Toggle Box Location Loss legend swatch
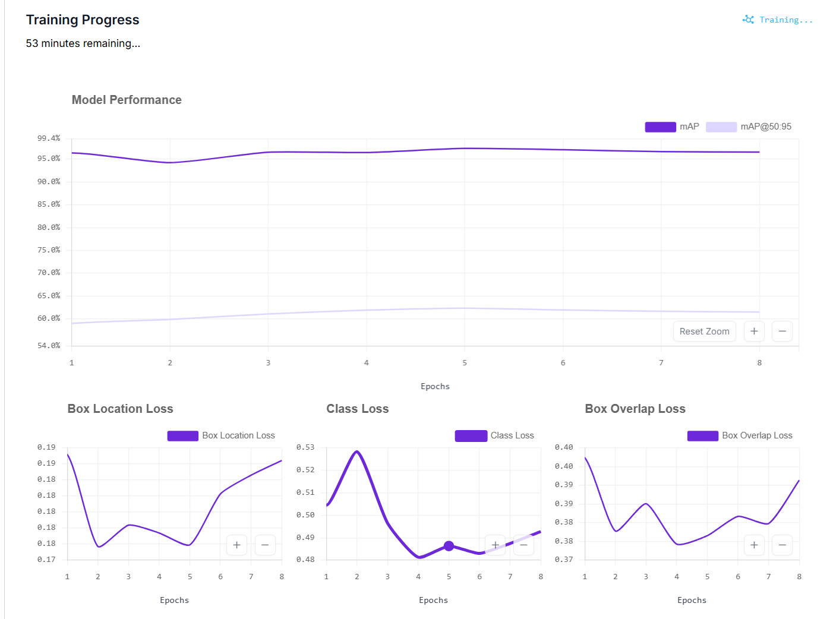Viewport: 833px width, 619px height. click(x=183, y=435)
